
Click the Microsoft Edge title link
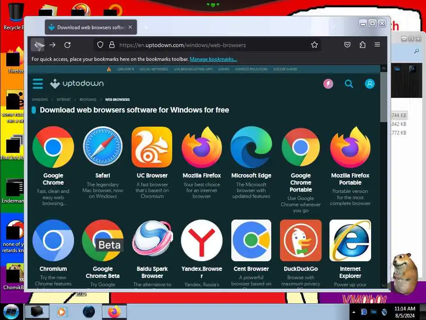click(x=251, y=175)
